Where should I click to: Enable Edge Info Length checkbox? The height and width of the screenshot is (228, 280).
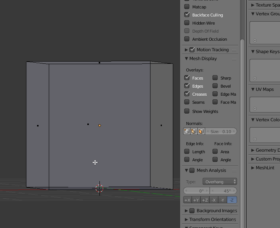(x=187, y=151)
